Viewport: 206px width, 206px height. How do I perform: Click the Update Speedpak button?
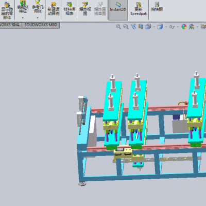pos(139,9)
